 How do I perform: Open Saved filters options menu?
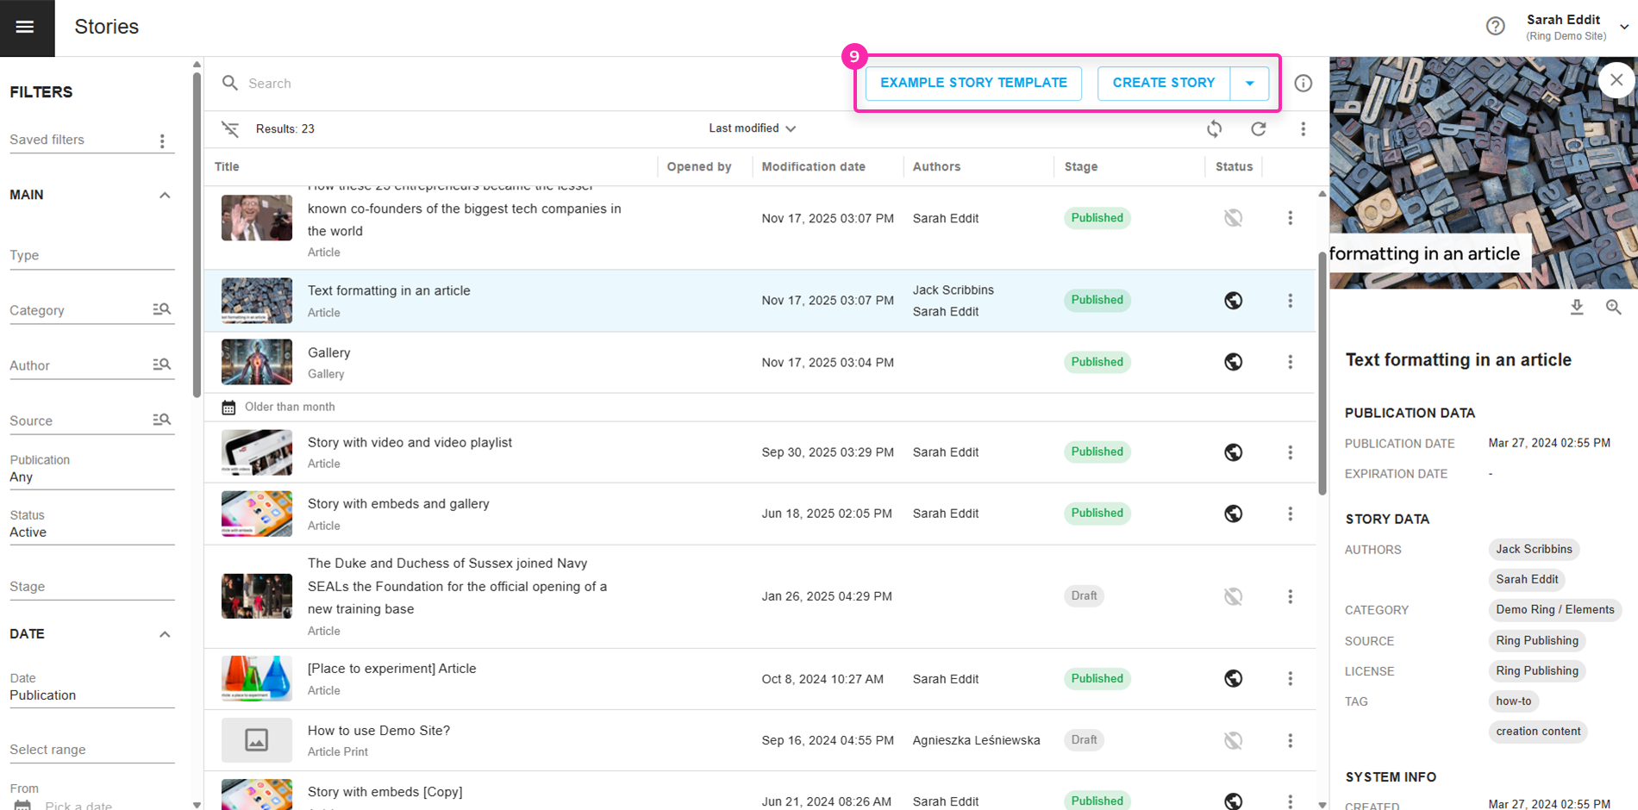click(x=162, y=141)
